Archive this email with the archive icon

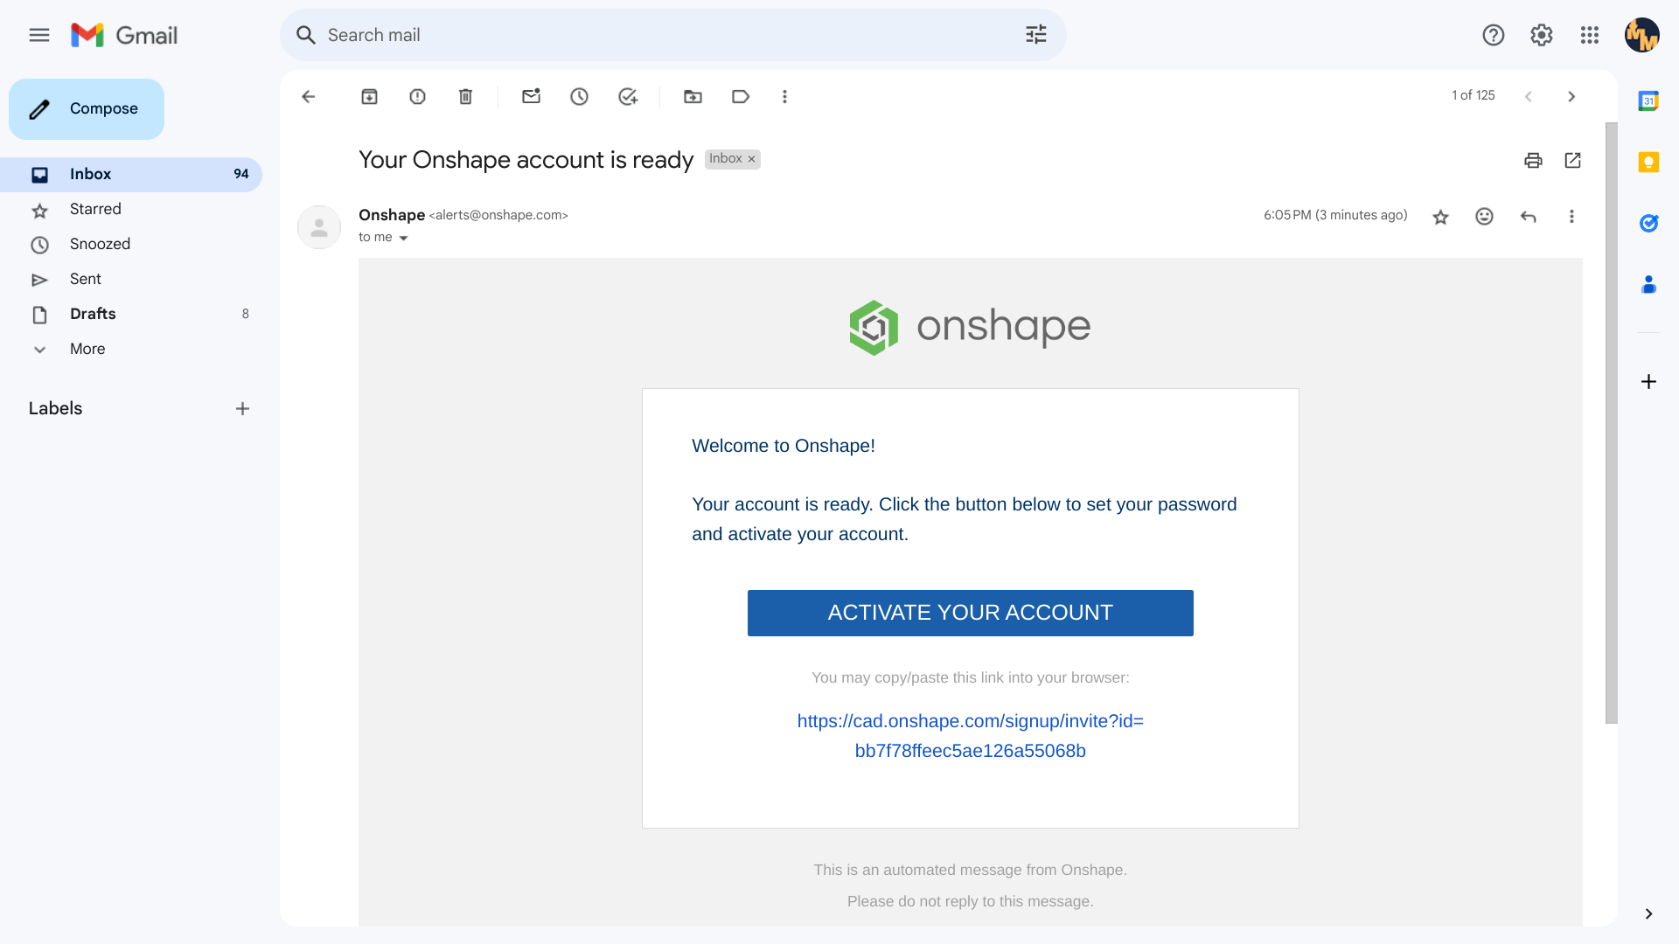click(369, 97)
